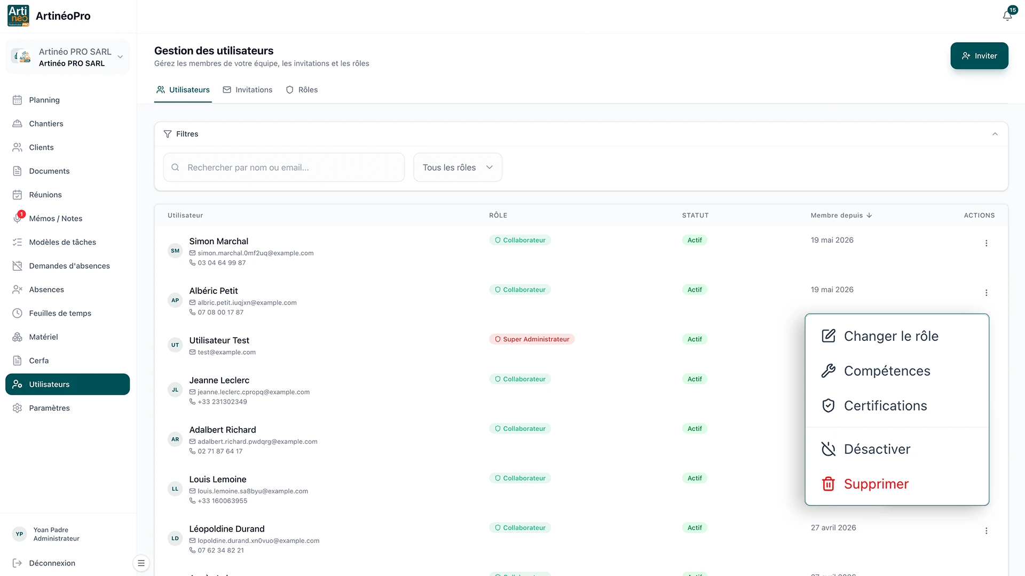Click the Demandes d'absences icon
This screenshot has height=576, width=1025.
[18, 266]
